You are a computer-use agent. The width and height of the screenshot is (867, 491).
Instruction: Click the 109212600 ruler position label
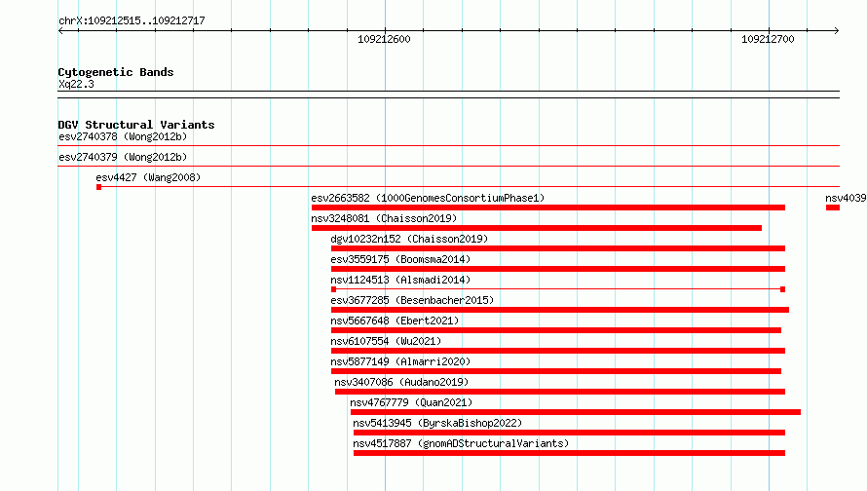(x=384, y=39)
